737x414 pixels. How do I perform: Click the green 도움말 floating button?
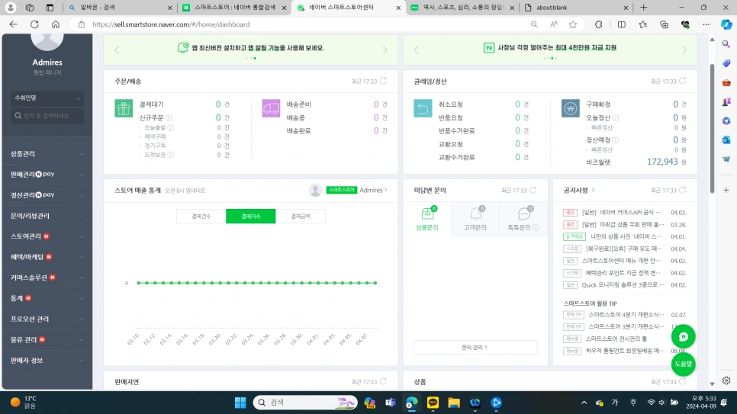[x=683, y=364]
